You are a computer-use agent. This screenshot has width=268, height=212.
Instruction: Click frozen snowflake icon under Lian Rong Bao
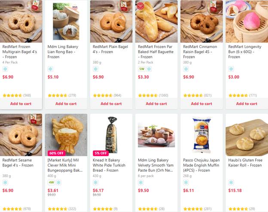tap(50, 69)
